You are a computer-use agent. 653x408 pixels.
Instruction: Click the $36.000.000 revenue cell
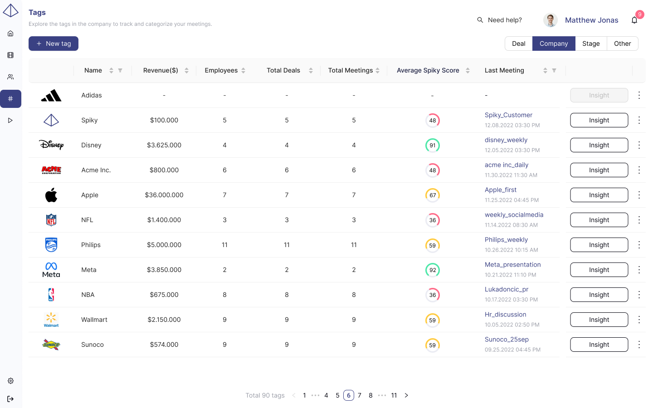pos(164,195)
